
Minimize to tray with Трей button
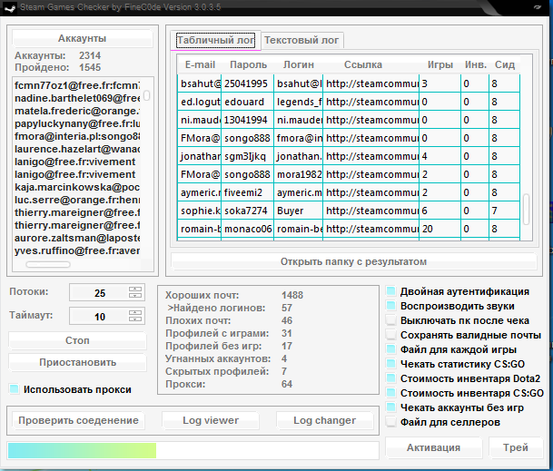[516, 447]
